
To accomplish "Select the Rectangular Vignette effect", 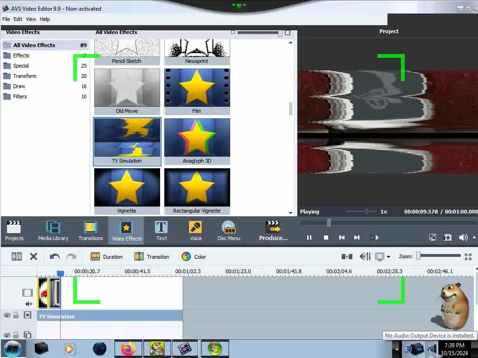I will [x=197, y=191].
